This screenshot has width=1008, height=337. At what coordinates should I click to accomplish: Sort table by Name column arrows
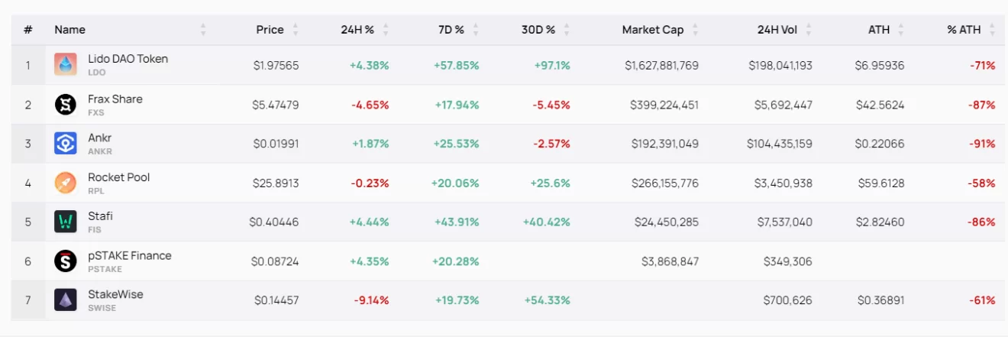(x=203, y=30)
